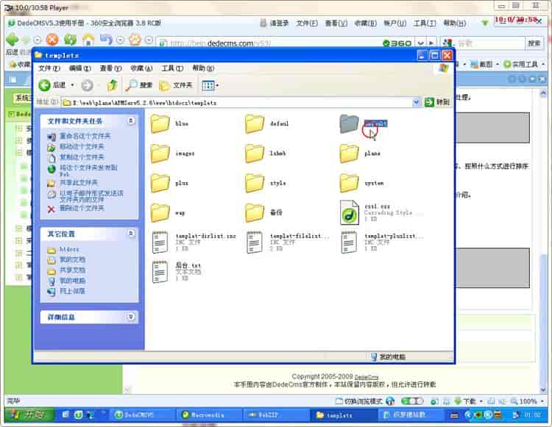552x427 pixels.
Task: Click the Explorer address path field
Action: [238, 103]
